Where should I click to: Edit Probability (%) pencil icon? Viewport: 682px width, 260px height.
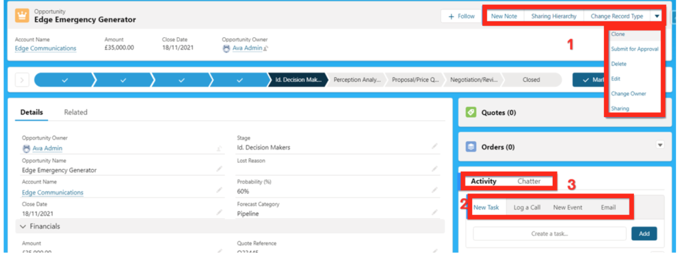point(434,190)
